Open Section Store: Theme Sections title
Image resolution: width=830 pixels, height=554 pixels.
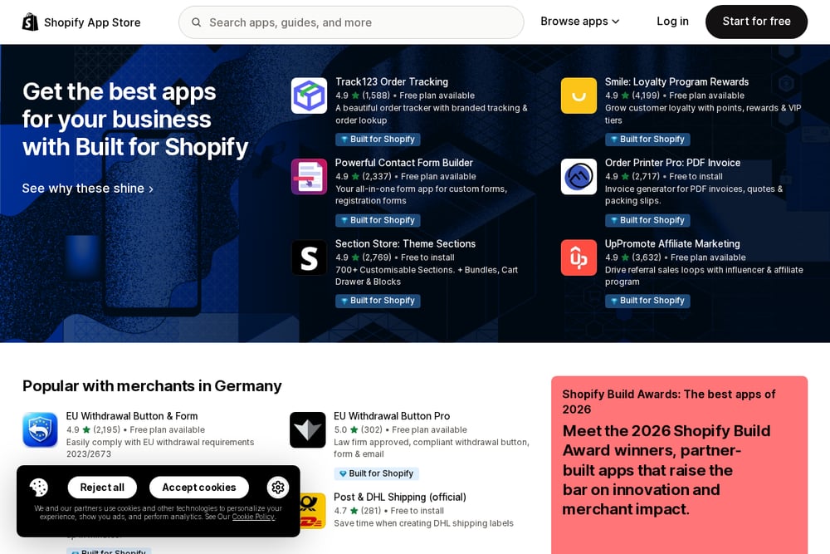[405, 244]
